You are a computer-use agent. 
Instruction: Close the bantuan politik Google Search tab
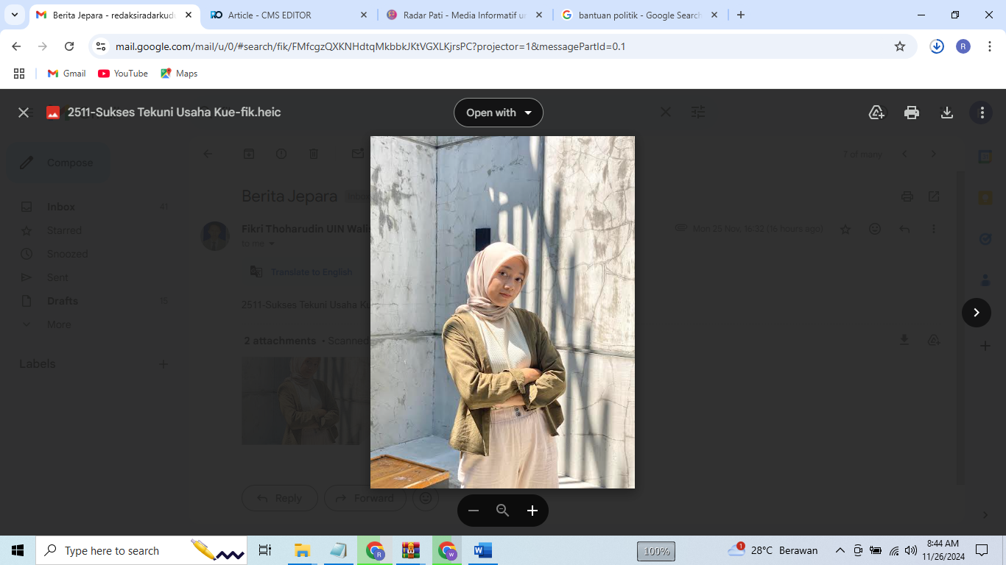click(714, 15)
